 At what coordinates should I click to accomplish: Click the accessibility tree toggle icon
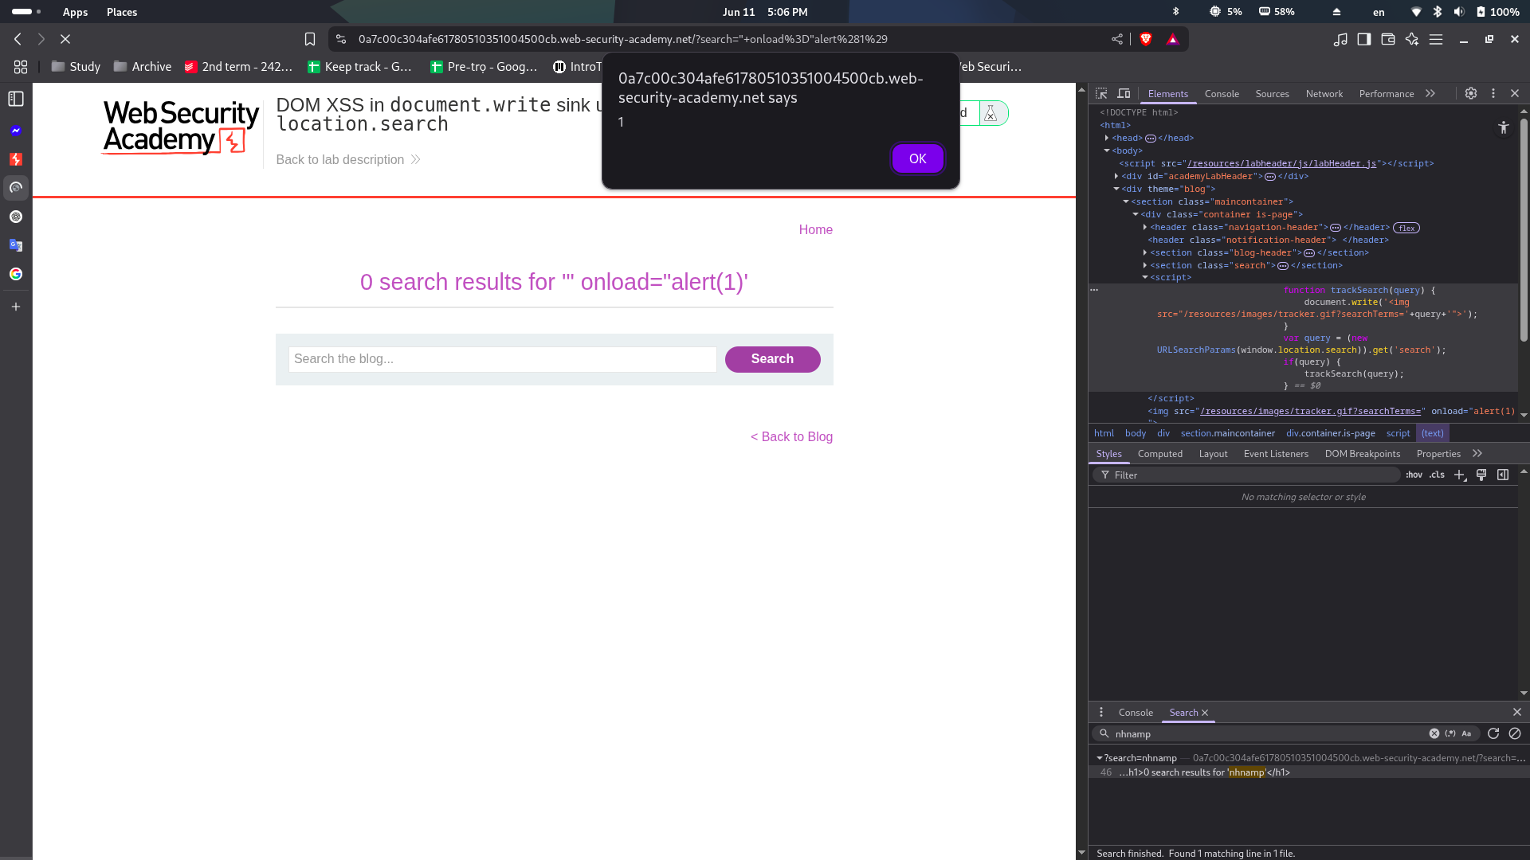coord(1503,127)
